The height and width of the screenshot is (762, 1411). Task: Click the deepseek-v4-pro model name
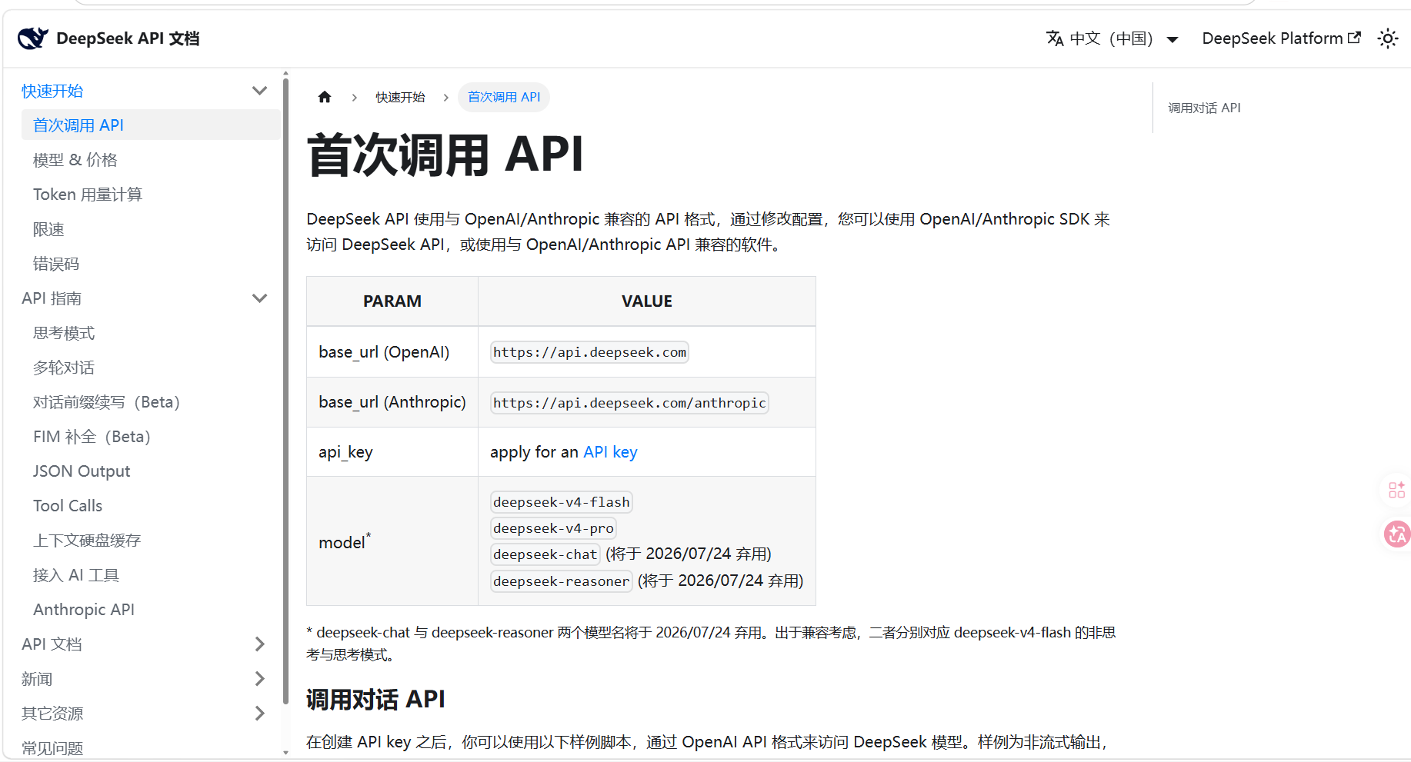point(553,528)
